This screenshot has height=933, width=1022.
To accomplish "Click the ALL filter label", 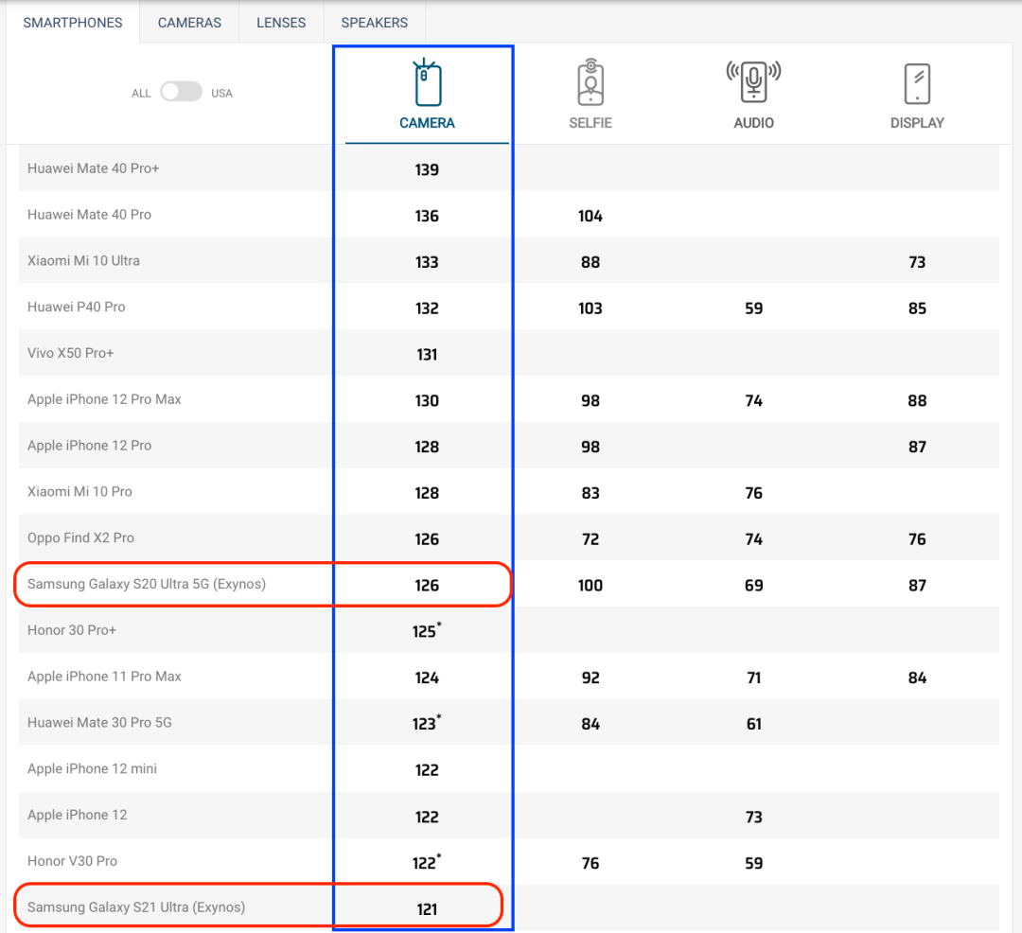I will (x=141, y=93).
